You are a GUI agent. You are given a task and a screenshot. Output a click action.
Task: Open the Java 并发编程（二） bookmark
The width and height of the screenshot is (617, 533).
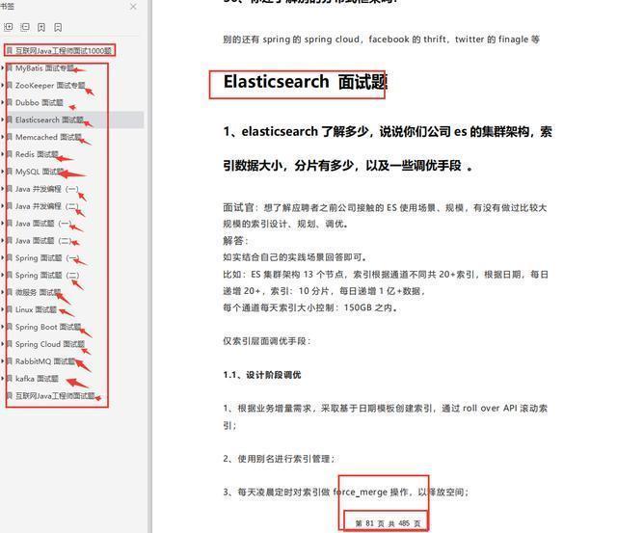(x=47, y=206)
